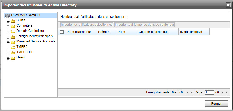Sort by Courrier électronique column
Screen dimensions: 233x111
tap(153, 32)
